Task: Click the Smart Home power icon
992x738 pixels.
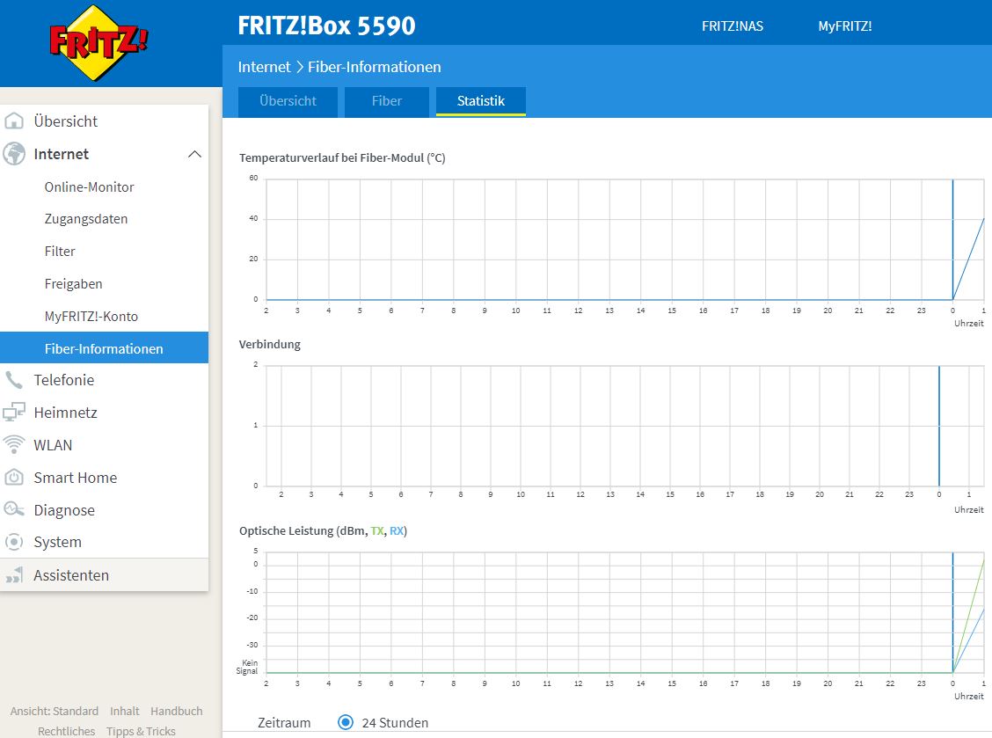Action: pos(14,478)
